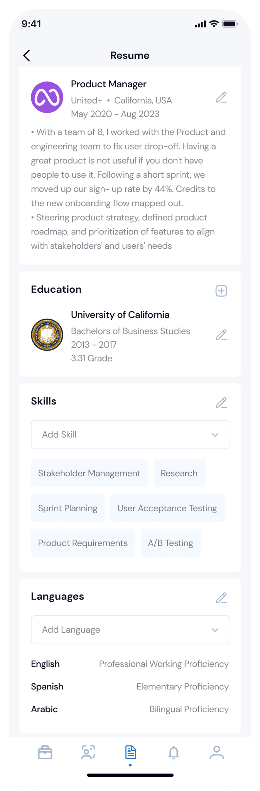Select the Spanish language row
The height and width of the screenshot is (791, 260).
point(130,687)
